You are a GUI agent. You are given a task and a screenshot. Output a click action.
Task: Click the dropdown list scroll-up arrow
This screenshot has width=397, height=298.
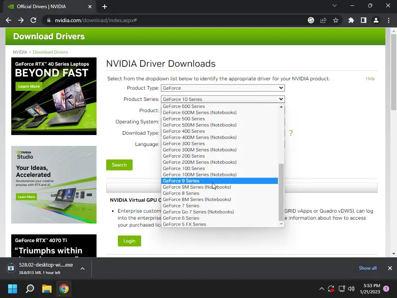click(281, 107)
